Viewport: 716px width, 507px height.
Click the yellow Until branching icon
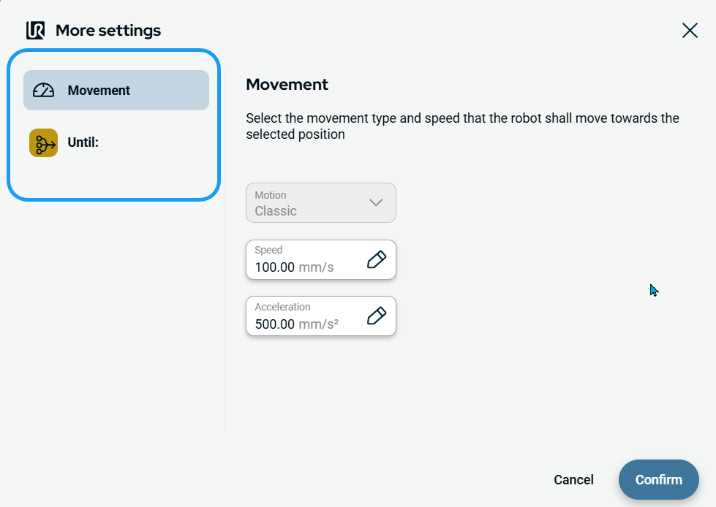[44, 142]
